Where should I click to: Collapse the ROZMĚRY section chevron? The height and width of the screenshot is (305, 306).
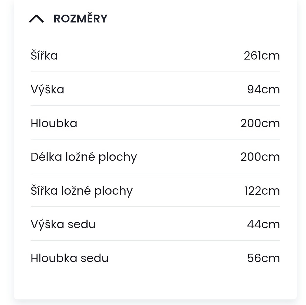(36, 19)
